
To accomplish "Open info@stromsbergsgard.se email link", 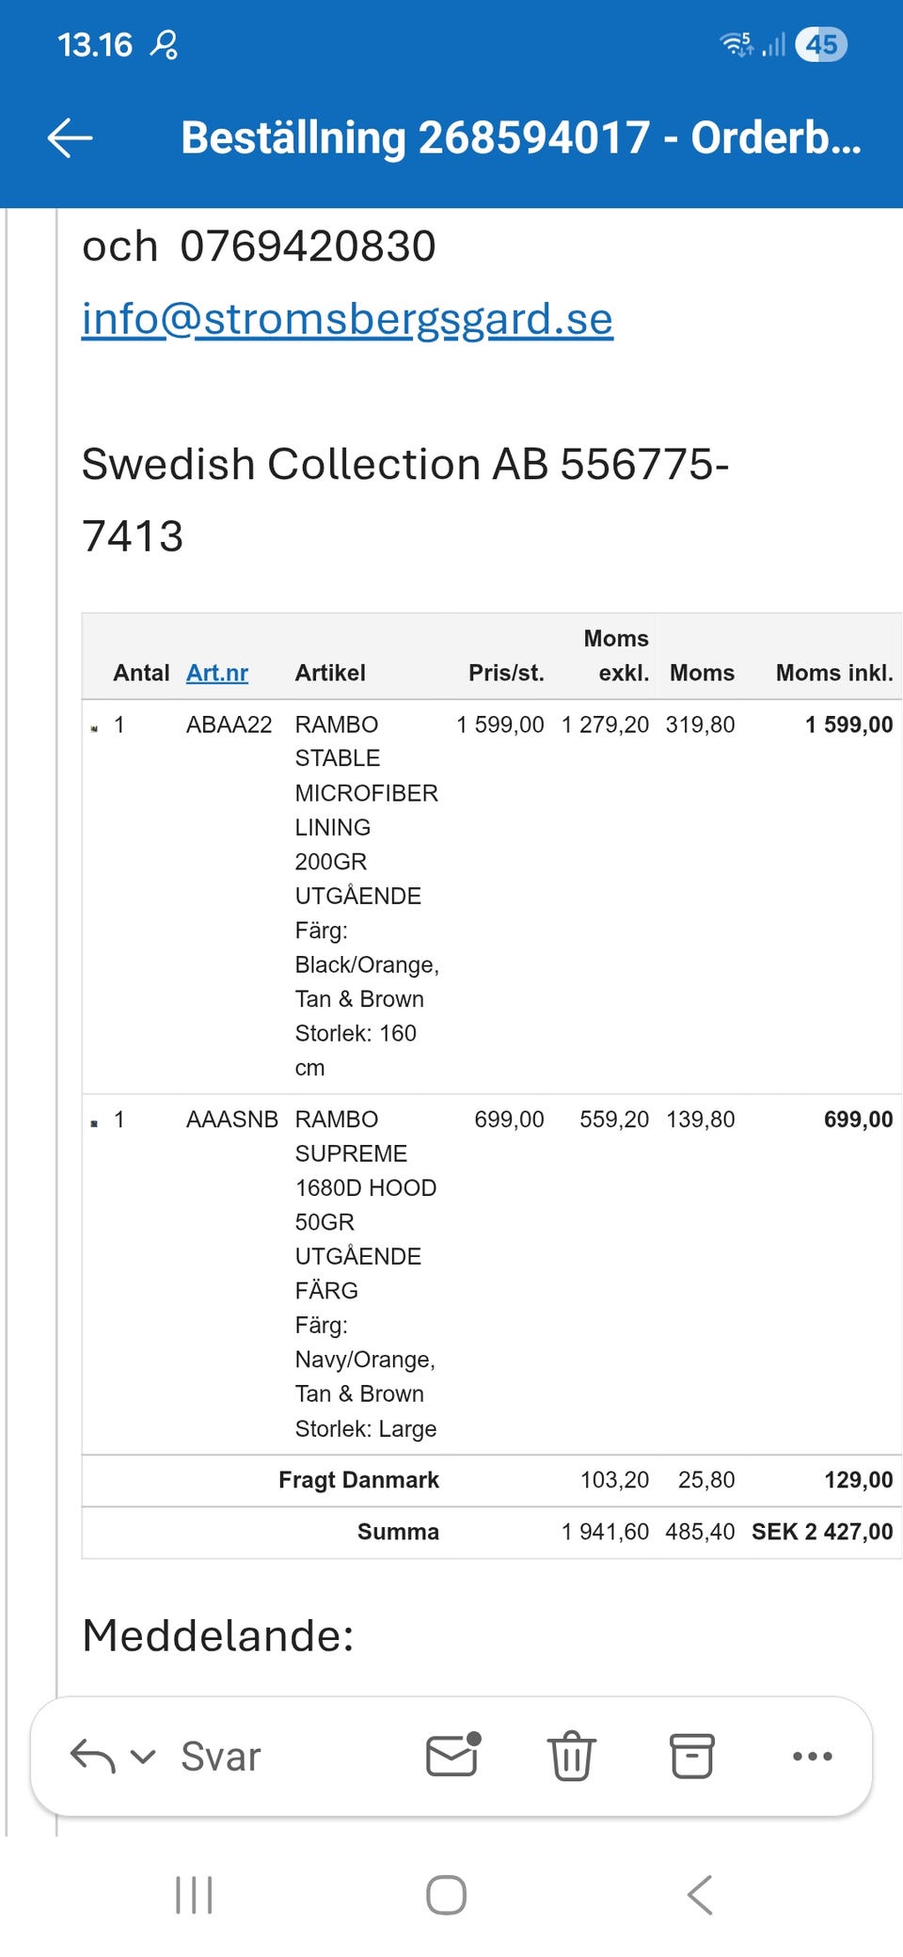I will 347,319.
